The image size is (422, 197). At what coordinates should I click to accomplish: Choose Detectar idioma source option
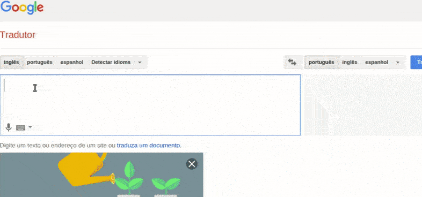[x=111, y=62]
